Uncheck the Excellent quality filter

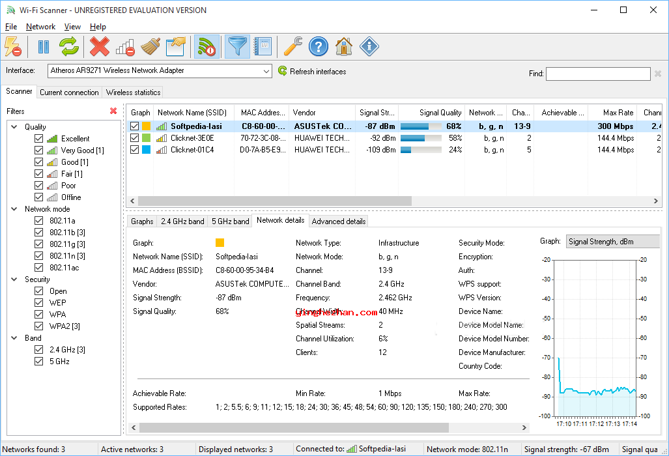(39, 139)
